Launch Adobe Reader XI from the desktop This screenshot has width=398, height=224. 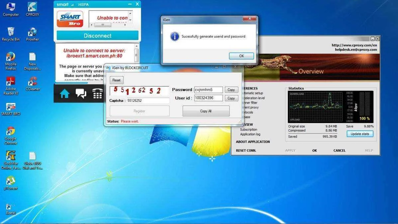click(11, 86)
